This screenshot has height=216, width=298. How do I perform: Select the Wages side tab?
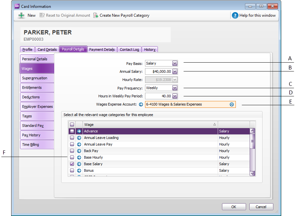(x=37, y=69)
